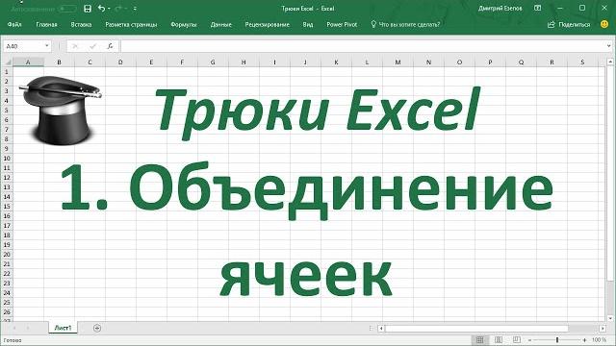Click the zoom slider handle
Image resolution: width=616 pixels, height=346 pixels.
(557, 340)
